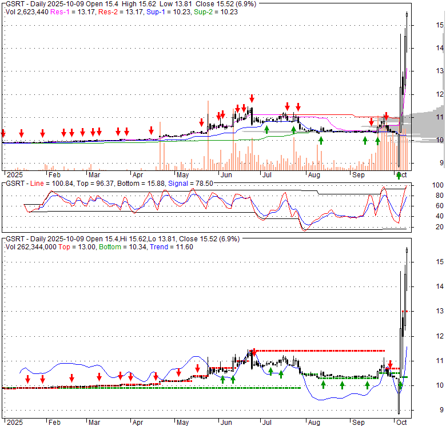Viewport: 446px width, 426px height.
Task: Click the 9 price tick on top chart
Action: point(441,162)
